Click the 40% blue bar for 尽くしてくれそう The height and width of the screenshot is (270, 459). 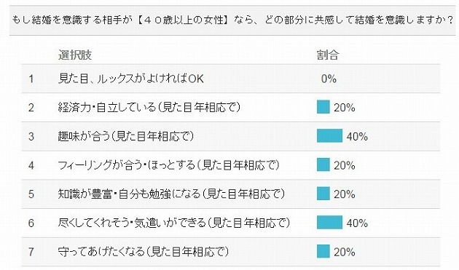329,222
